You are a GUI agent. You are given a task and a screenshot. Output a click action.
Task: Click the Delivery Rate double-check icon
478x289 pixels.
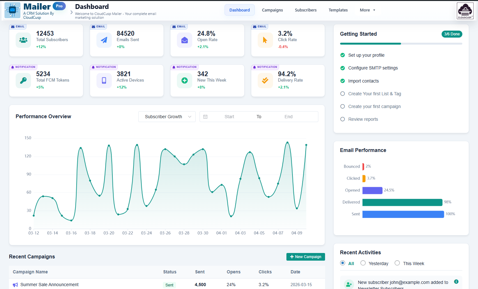(x=265, y=80)
